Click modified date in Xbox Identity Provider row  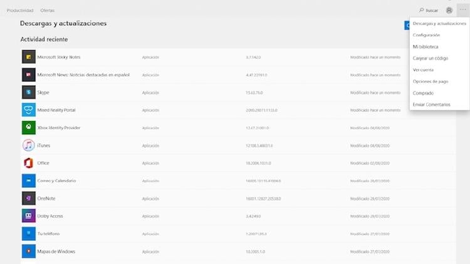coord(370,128)
